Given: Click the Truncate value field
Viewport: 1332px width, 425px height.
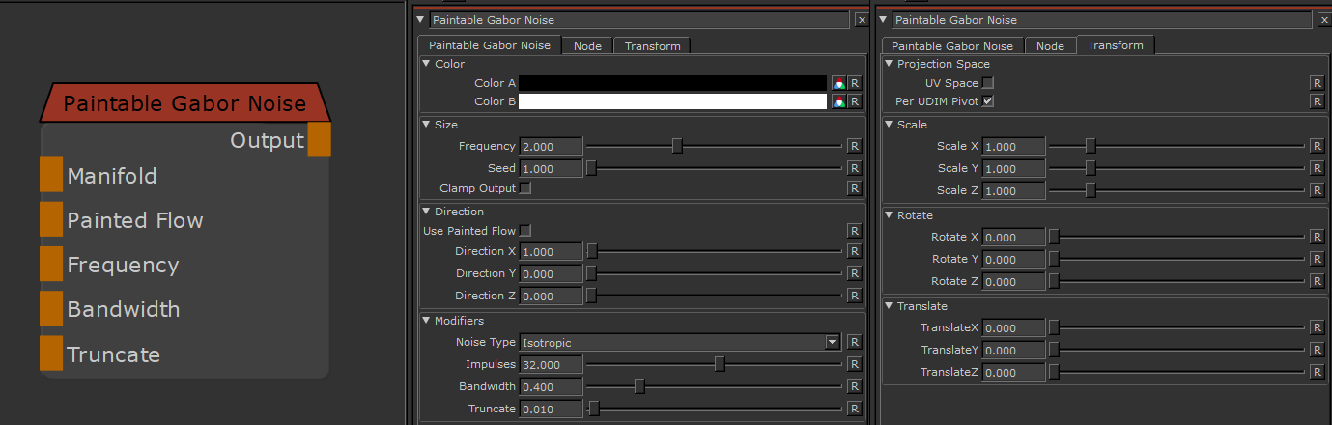Looking at the screenshot, I should click(551, 409).
